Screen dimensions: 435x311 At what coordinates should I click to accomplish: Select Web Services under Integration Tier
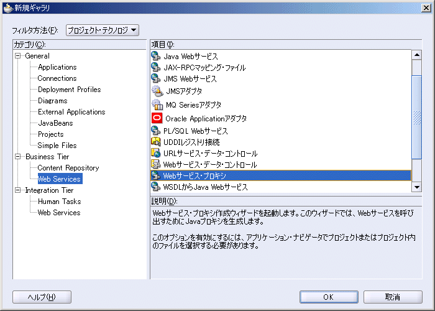pos(59,213)
